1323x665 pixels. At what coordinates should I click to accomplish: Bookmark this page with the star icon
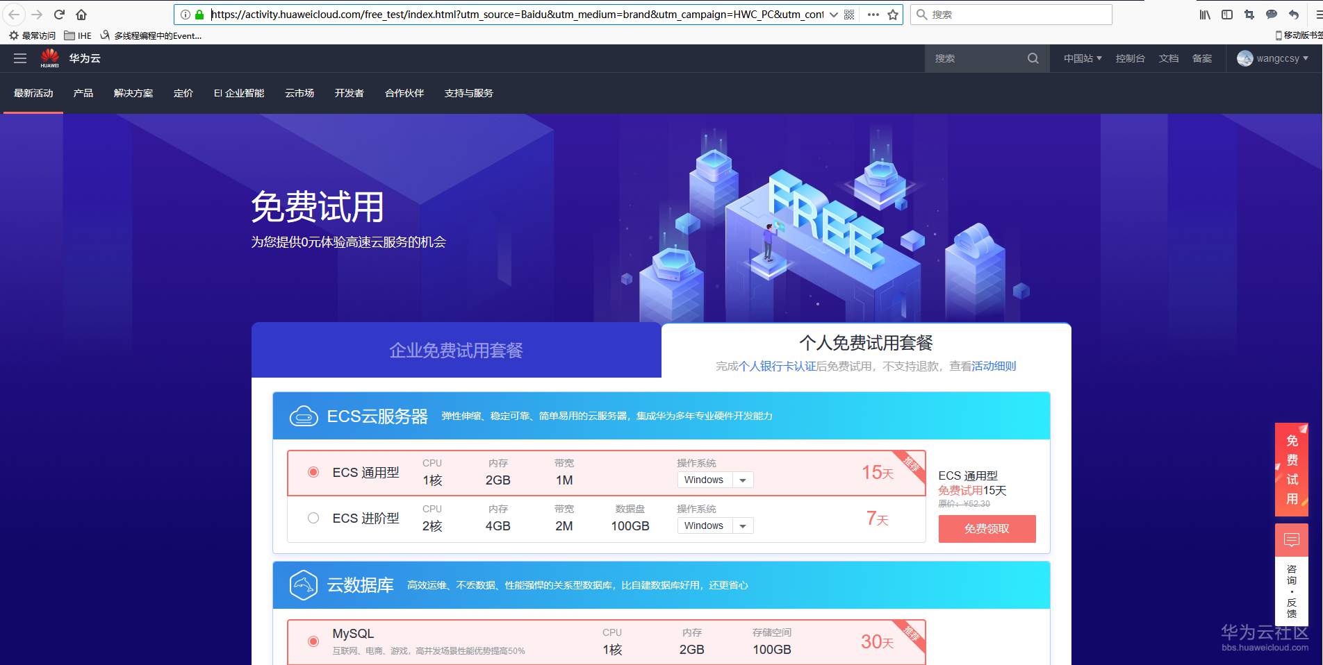(894, 15)
